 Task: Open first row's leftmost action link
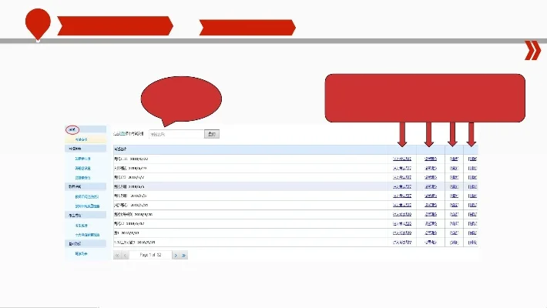coord(401,159)
